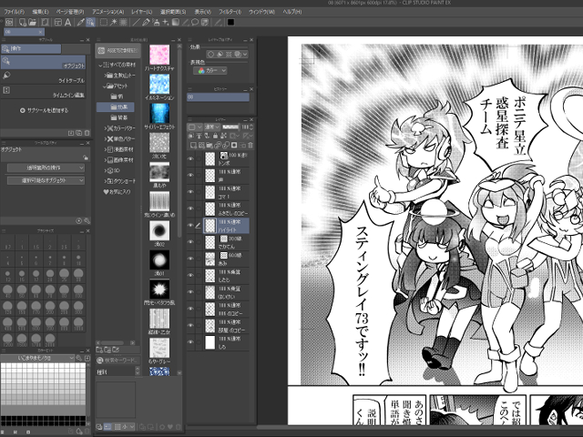Click the black color swatch in top toolbar
583x437 pixels.
pyautogui.click(x=230, y=21)
